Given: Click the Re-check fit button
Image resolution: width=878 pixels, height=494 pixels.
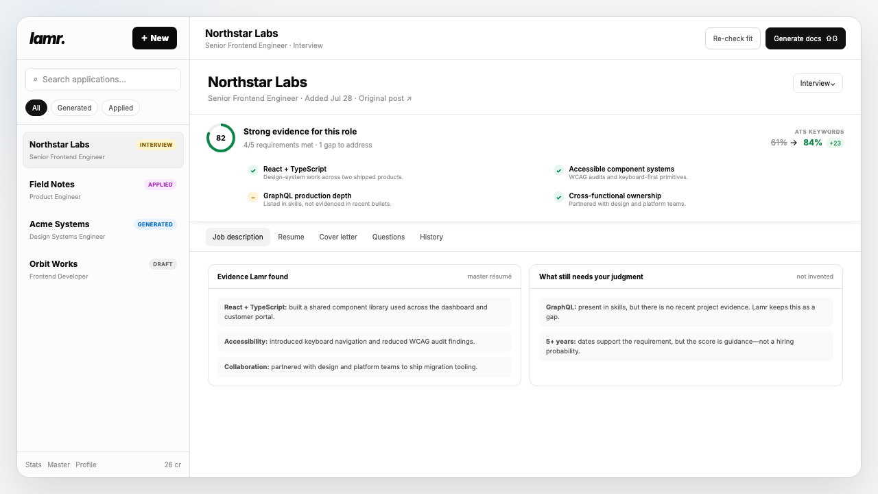Looking at the screenshot, I should point(733,38).
